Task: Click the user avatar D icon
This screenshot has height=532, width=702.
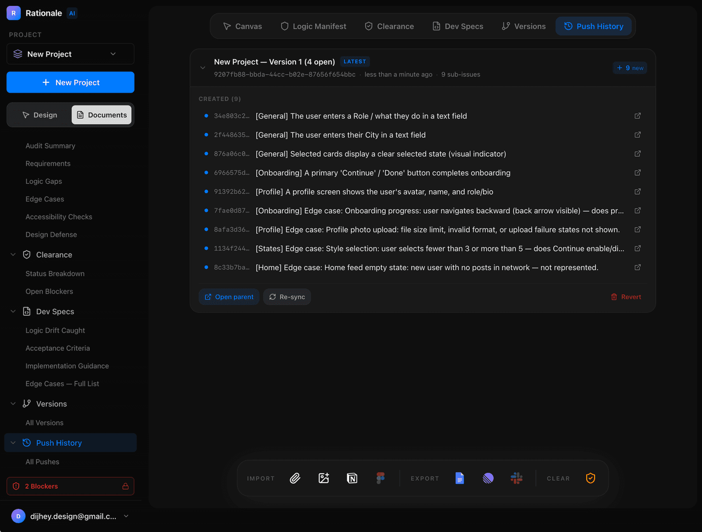Action: tap(18, 516)
